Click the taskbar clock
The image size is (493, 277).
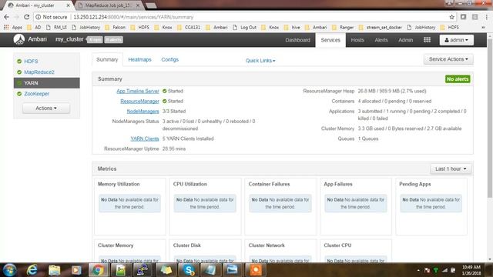pyautogui.click(x=471, y=270)
